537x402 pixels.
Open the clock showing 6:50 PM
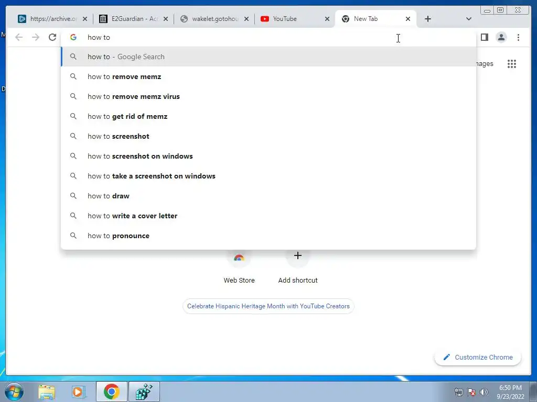tap(510, 392)
